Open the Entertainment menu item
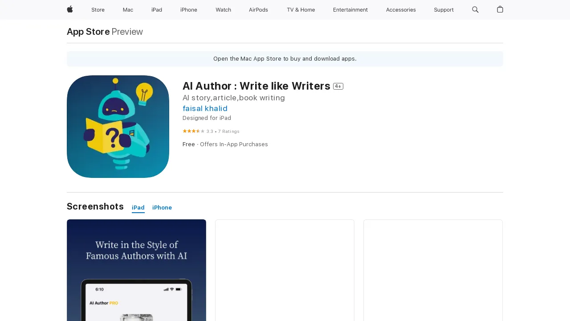Image resolution: width=570 pixels, height=321 pixels. click(x=350, y=10)
